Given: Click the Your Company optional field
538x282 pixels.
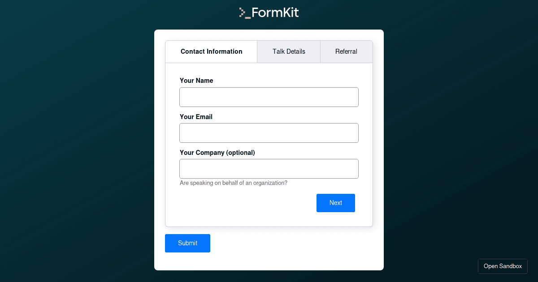Looking at the screenshot, I should coord(269,169).
